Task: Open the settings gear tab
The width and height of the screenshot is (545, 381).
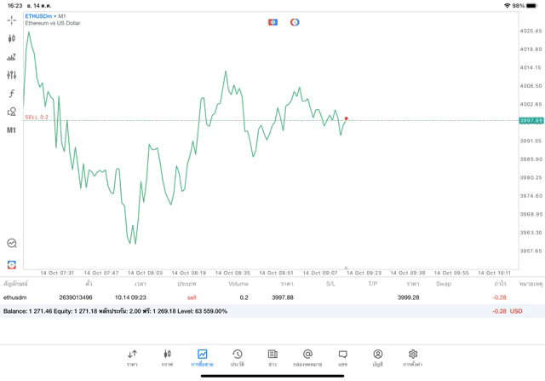Action: [x=412, y=358]
